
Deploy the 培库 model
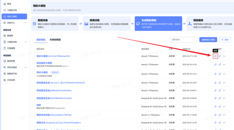[215, 106]
